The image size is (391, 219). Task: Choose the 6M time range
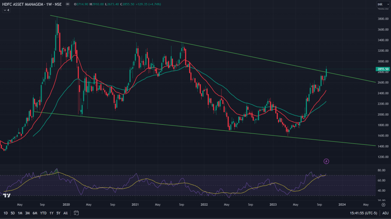click(35, 213)
